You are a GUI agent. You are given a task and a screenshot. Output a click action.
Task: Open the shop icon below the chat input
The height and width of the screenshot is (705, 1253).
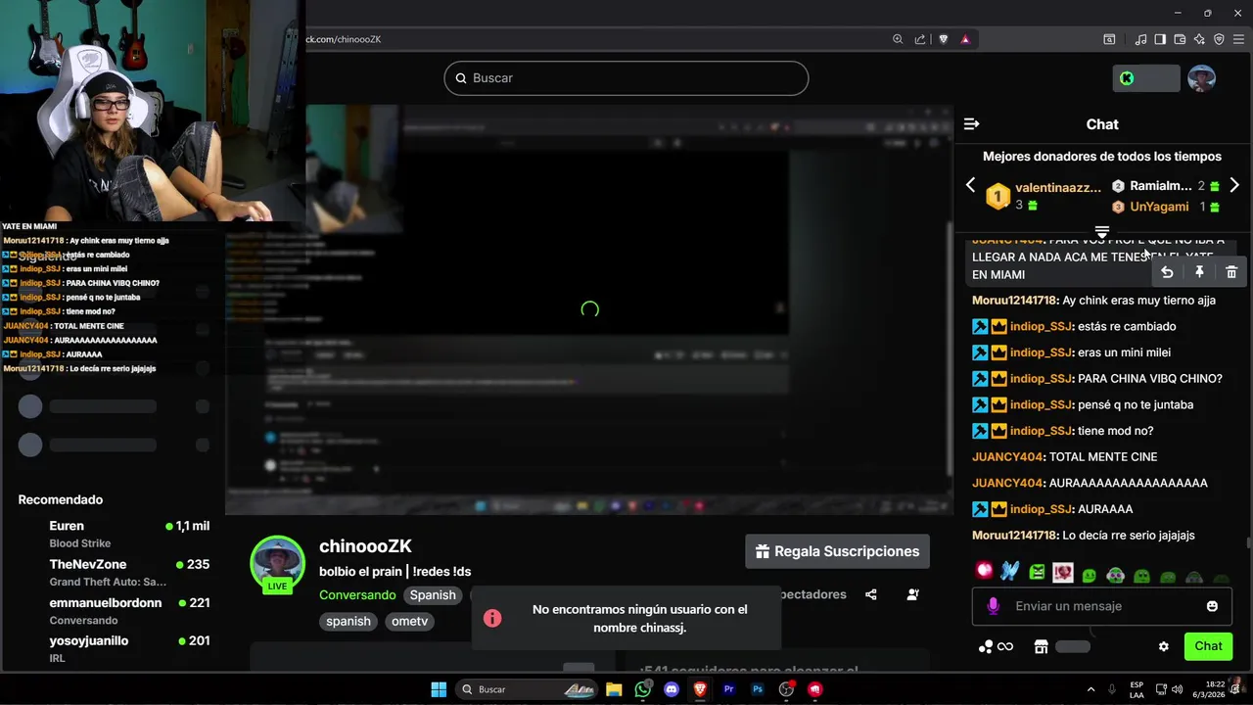[x=1042, y=646]
